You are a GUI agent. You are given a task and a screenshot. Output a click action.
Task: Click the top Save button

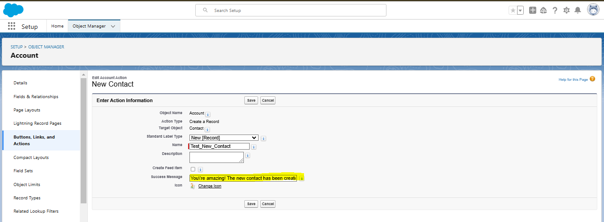pyautogui.click(x=251, y=100)
